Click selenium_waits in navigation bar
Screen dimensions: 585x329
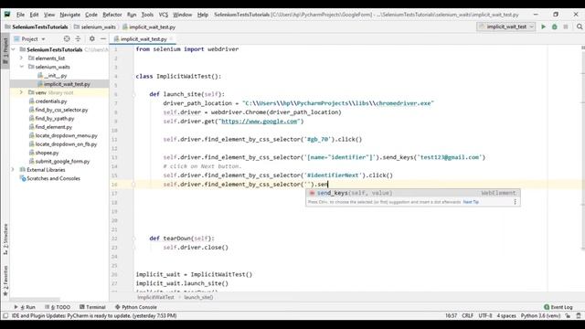tap(95, 27)
